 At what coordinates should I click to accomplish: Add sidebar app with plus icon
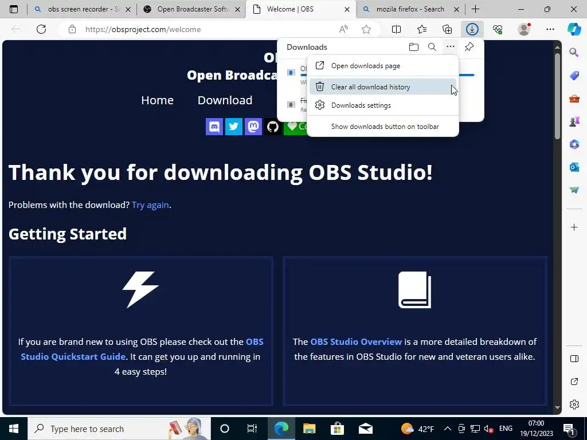point(574,227)
